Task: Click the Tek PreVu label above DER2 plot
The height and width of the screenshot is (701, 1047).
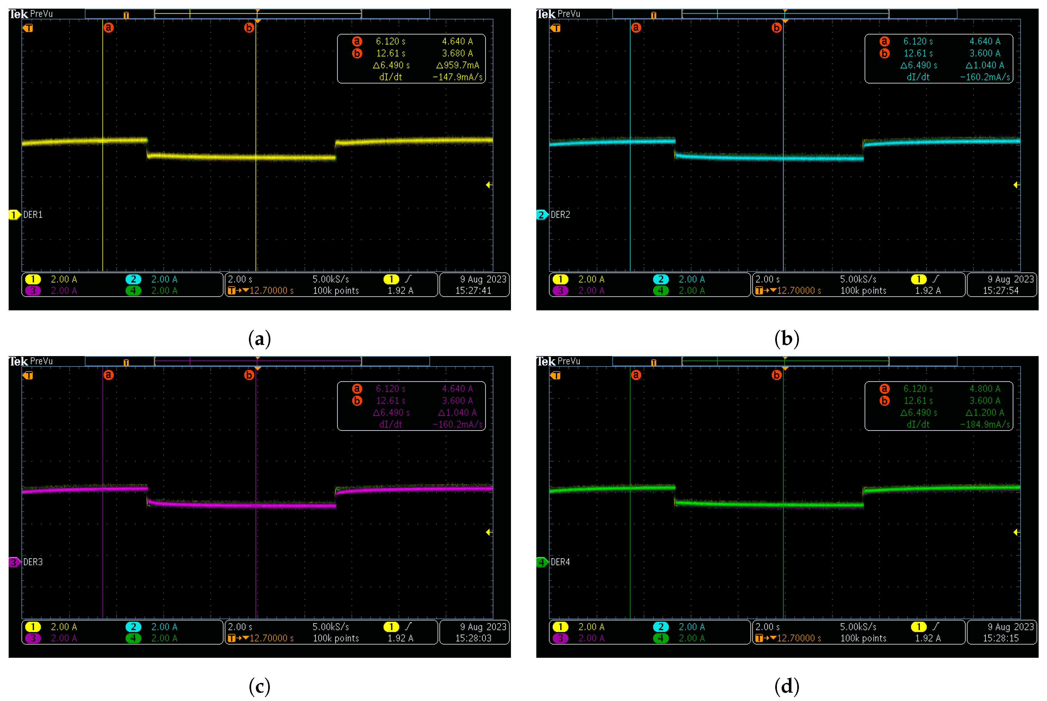Action: [x=558, y=14]
